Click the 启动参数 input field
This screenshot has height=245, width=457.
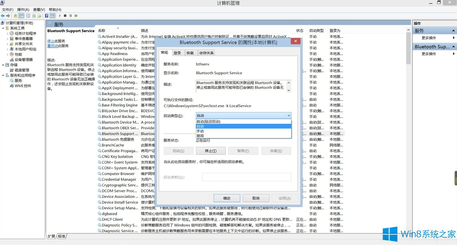point(246,177)
